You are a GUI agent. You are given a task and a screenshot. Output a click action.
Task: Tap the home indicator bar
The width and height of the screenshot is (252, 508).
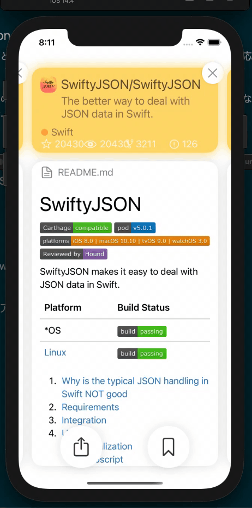click(x=125, y=483)
